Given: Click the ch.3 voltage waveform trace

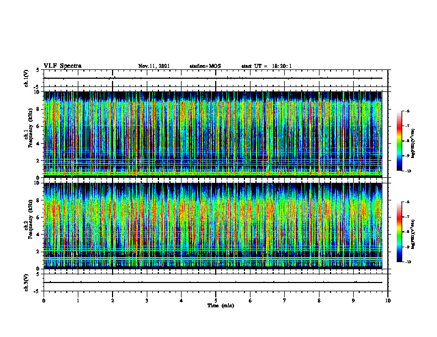Looking at the screenshot, I should 213,282.
